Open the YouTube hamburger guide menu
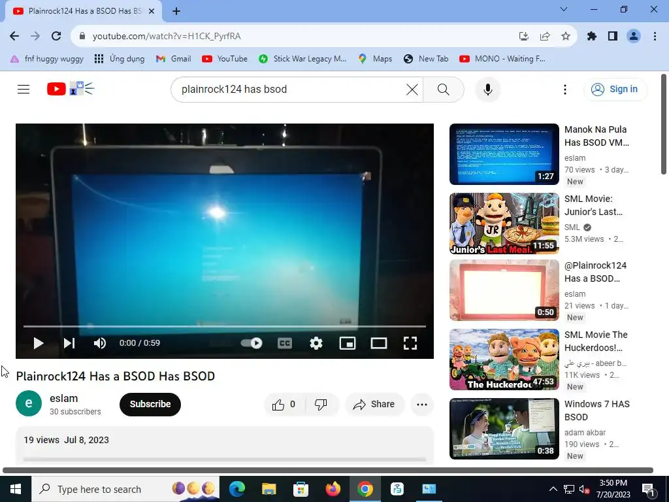Screen dimensions: 669x502 click(24, 89)
